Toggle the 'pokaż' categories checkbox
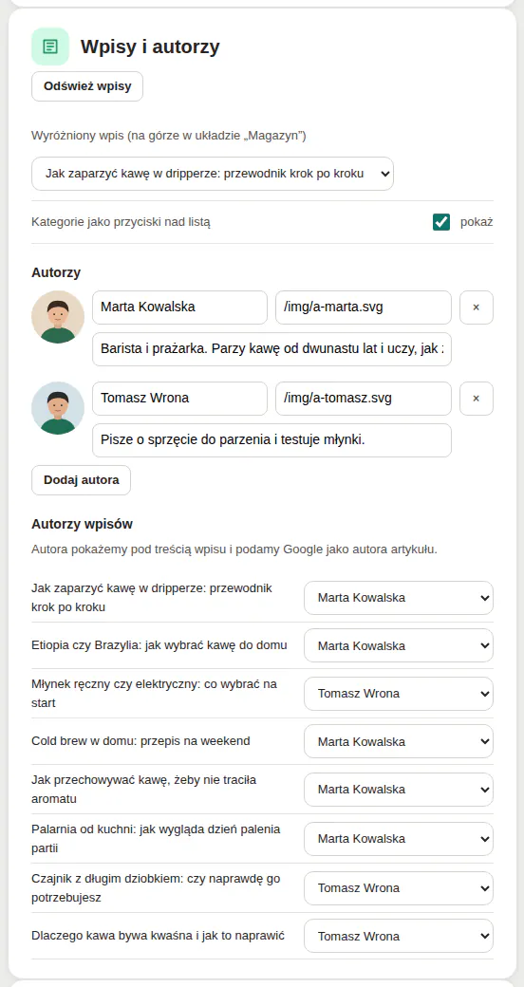This screenshot has width=524, height=987. click(441, 222)
